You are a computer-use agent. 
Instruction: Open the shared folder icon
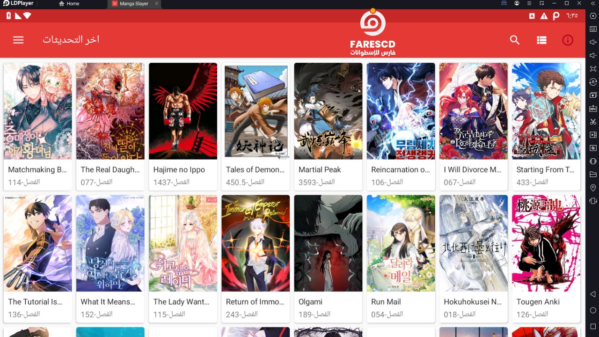coord(593,175)
